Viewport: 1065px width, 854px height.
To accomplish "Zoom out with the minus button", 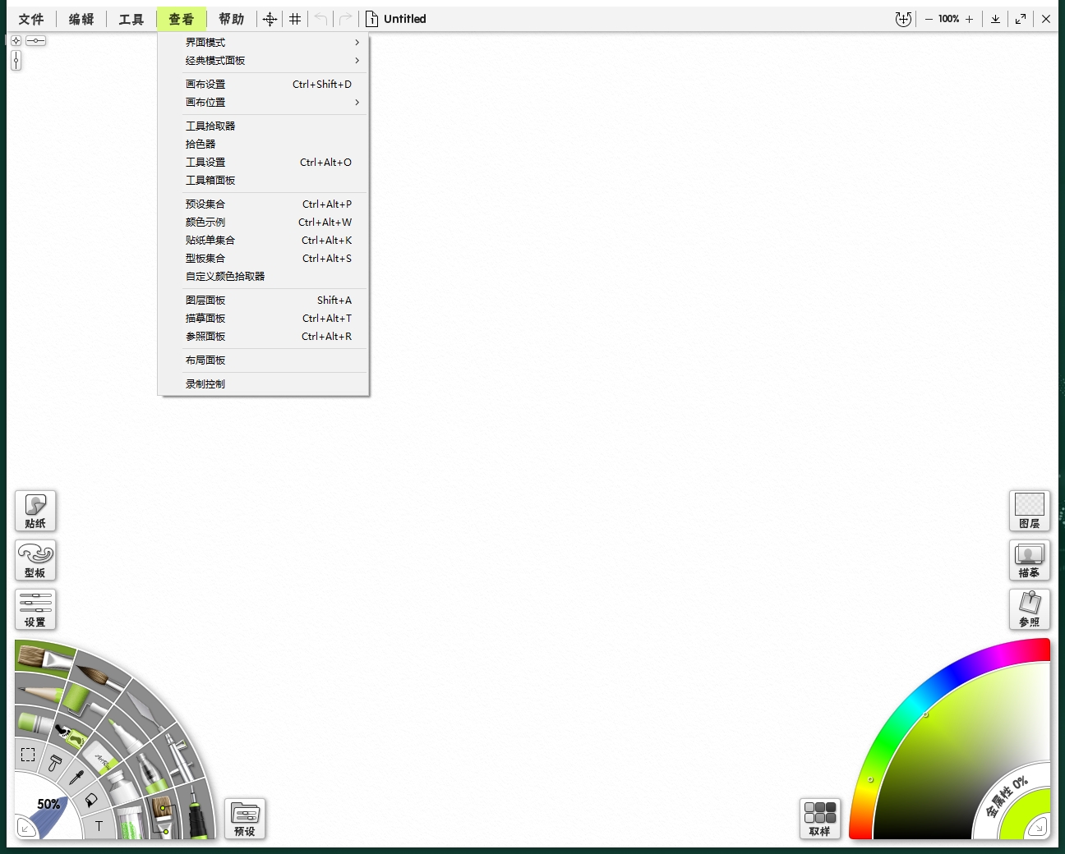I will (x=929, y=19).
